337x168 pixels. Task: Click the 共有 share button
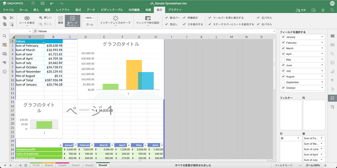point(301,10)
